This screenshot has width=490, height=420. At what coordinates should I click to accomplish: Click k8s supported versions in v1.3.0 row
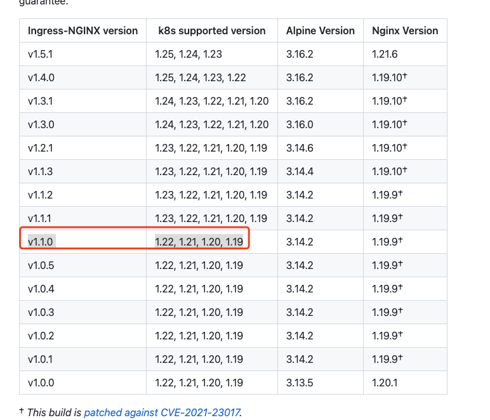click(212, 124)
